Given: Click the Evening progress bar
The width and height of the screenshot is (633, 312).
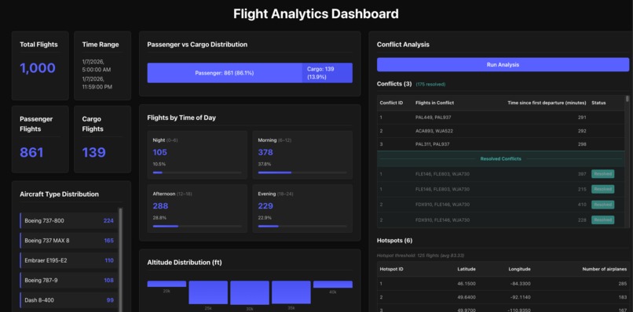Looking at the screenshot, I should pyautogui.click(x=302, y=226).
